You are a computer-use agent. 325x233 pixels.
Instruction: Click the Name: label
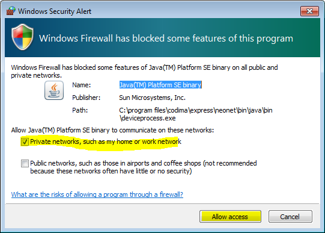click(x=82, y=85)
